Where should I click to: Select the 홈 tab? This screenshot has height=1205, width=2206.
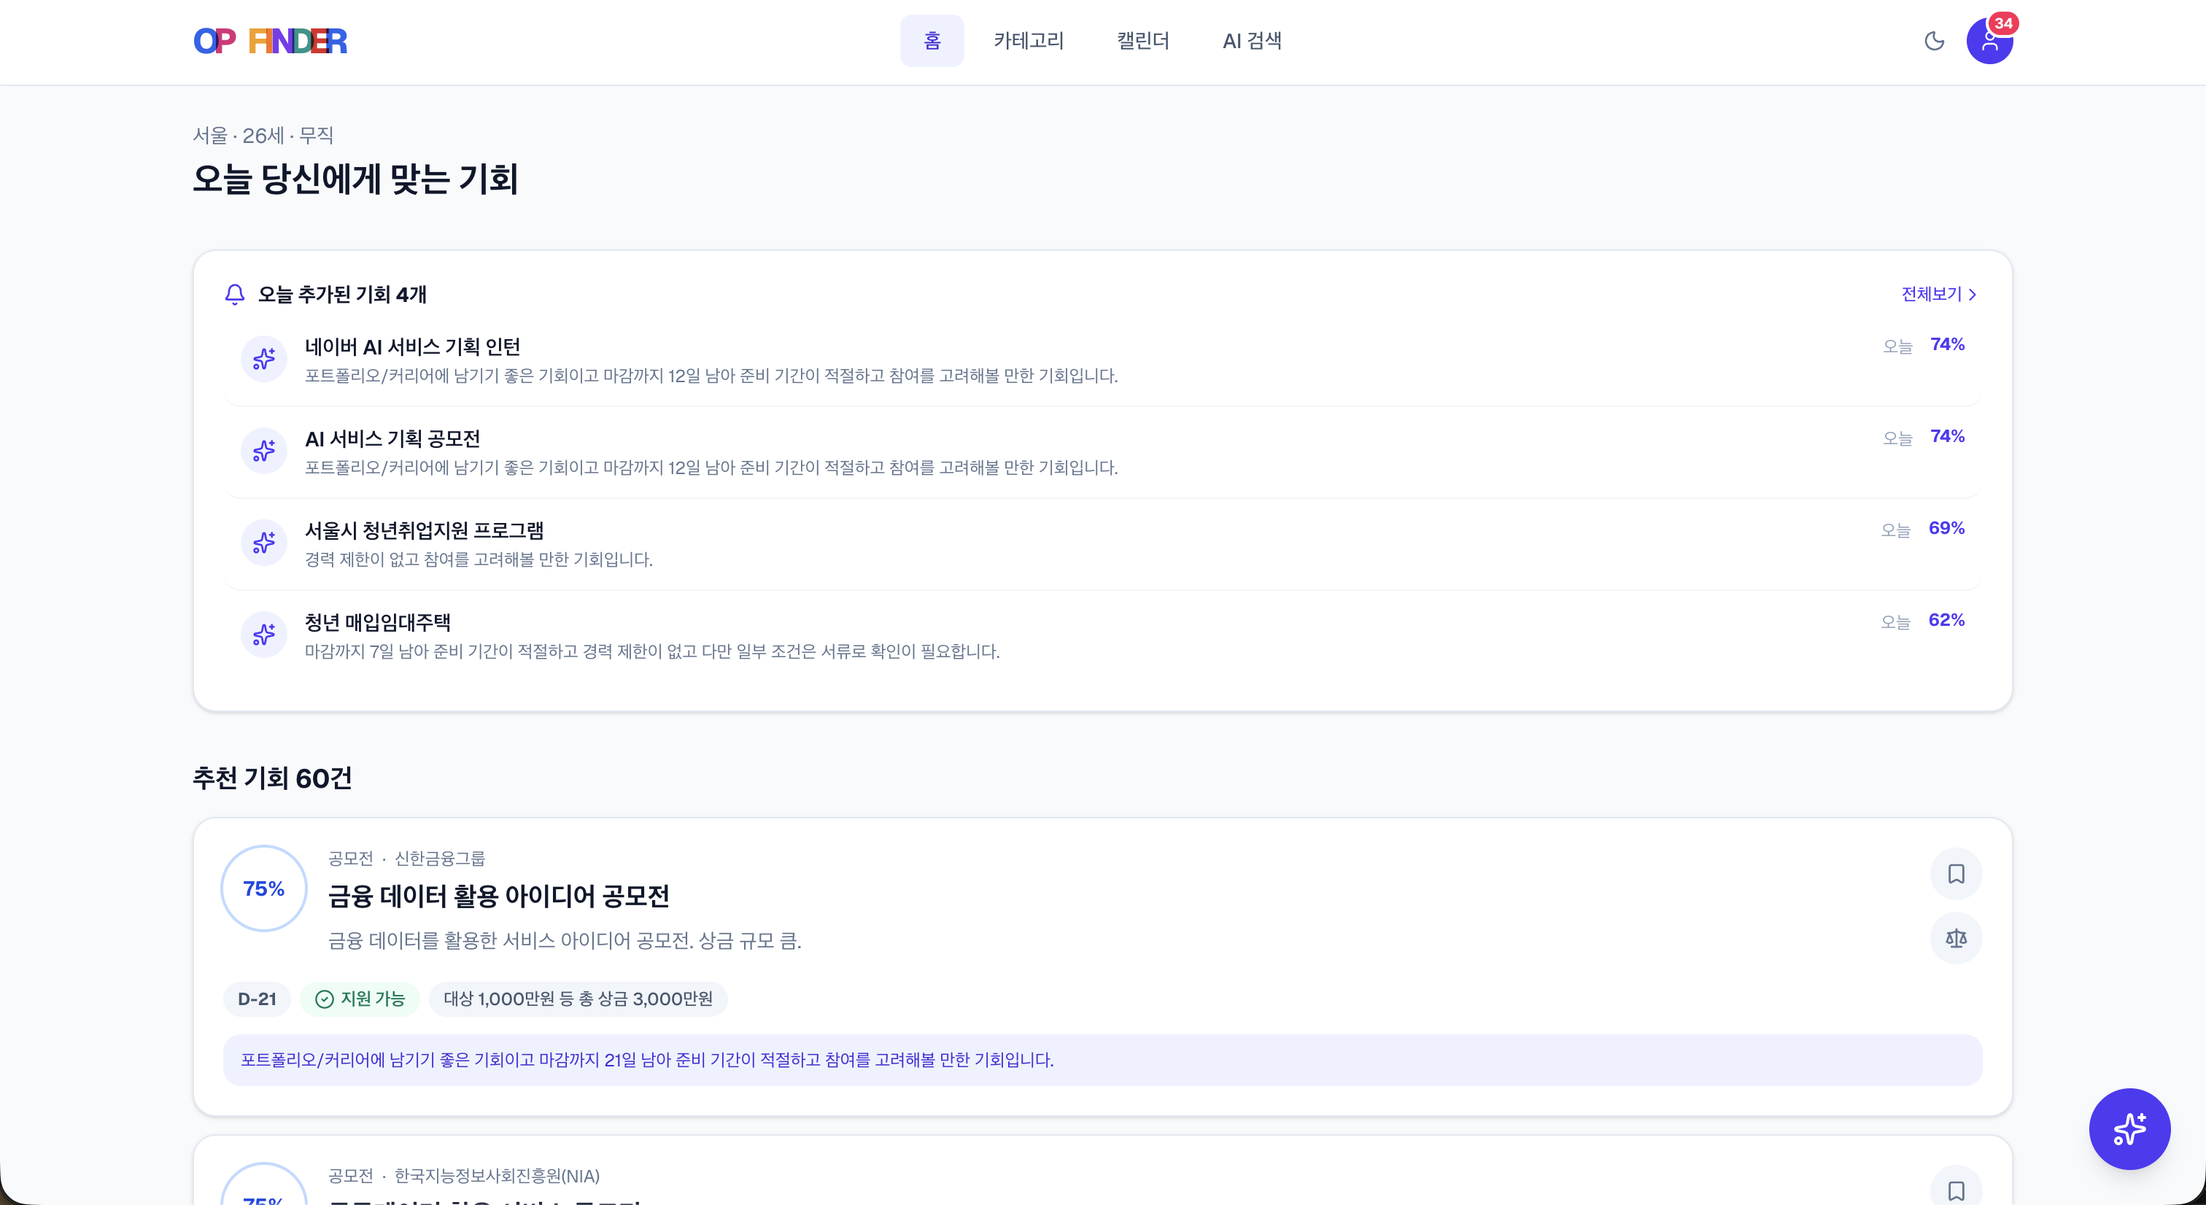click(932, 41)
